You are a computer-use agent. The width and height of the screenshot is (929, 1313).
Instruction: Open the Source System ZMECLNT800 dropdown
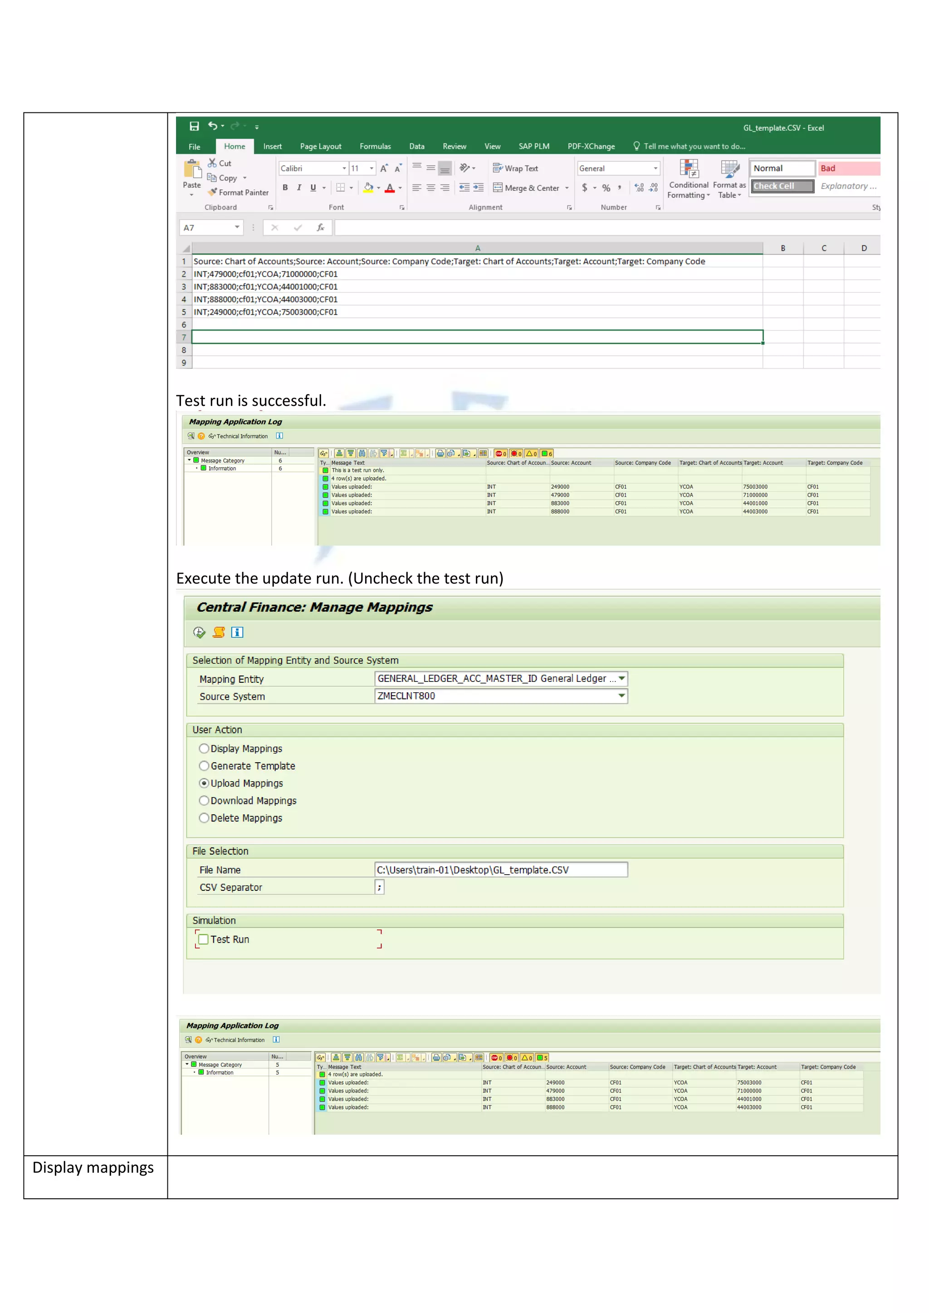pos(622,695)
